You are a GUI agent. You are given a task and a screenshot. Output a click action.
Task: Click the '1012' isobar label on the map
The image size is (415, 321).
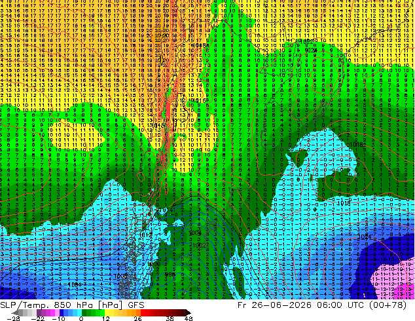click(x=145, y=235)
